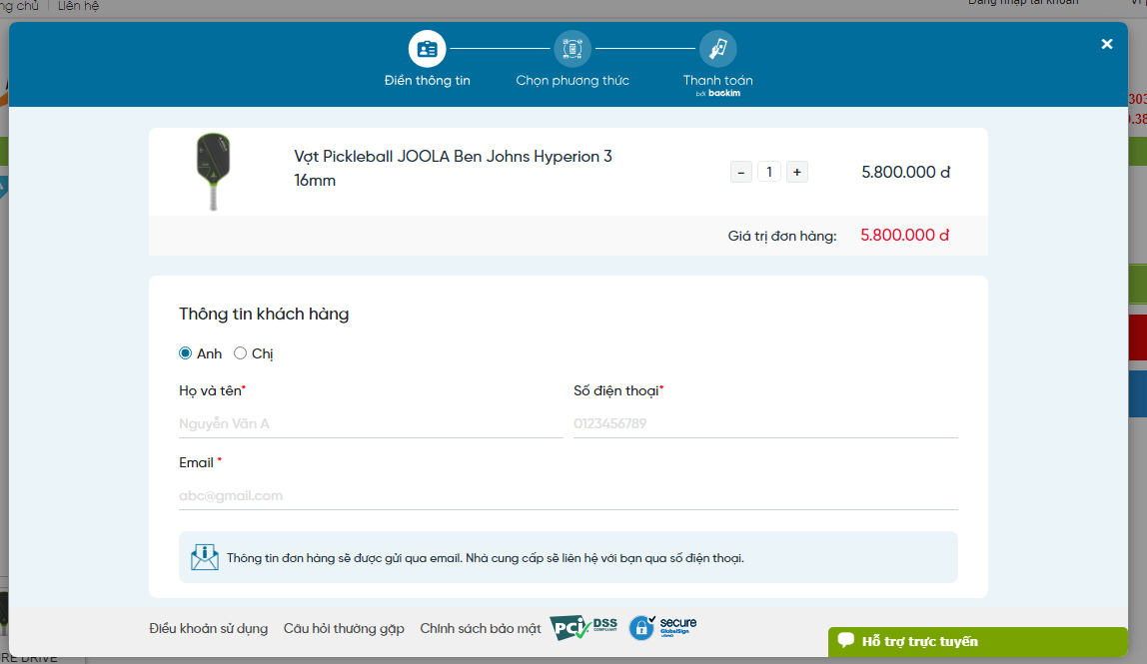
Task: Close the checkout popup with X
Action: tap(1107, 44)
